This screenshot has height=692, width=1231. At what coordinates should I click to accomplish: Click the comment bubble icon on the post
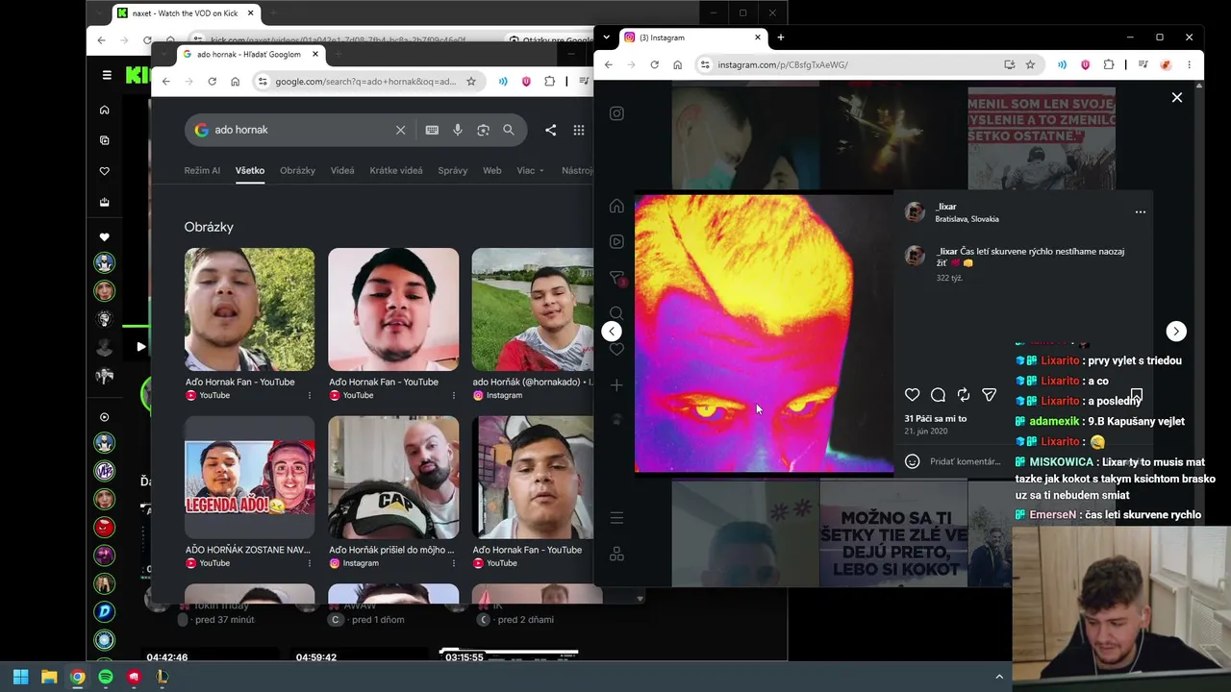click(x=939, y=395)
